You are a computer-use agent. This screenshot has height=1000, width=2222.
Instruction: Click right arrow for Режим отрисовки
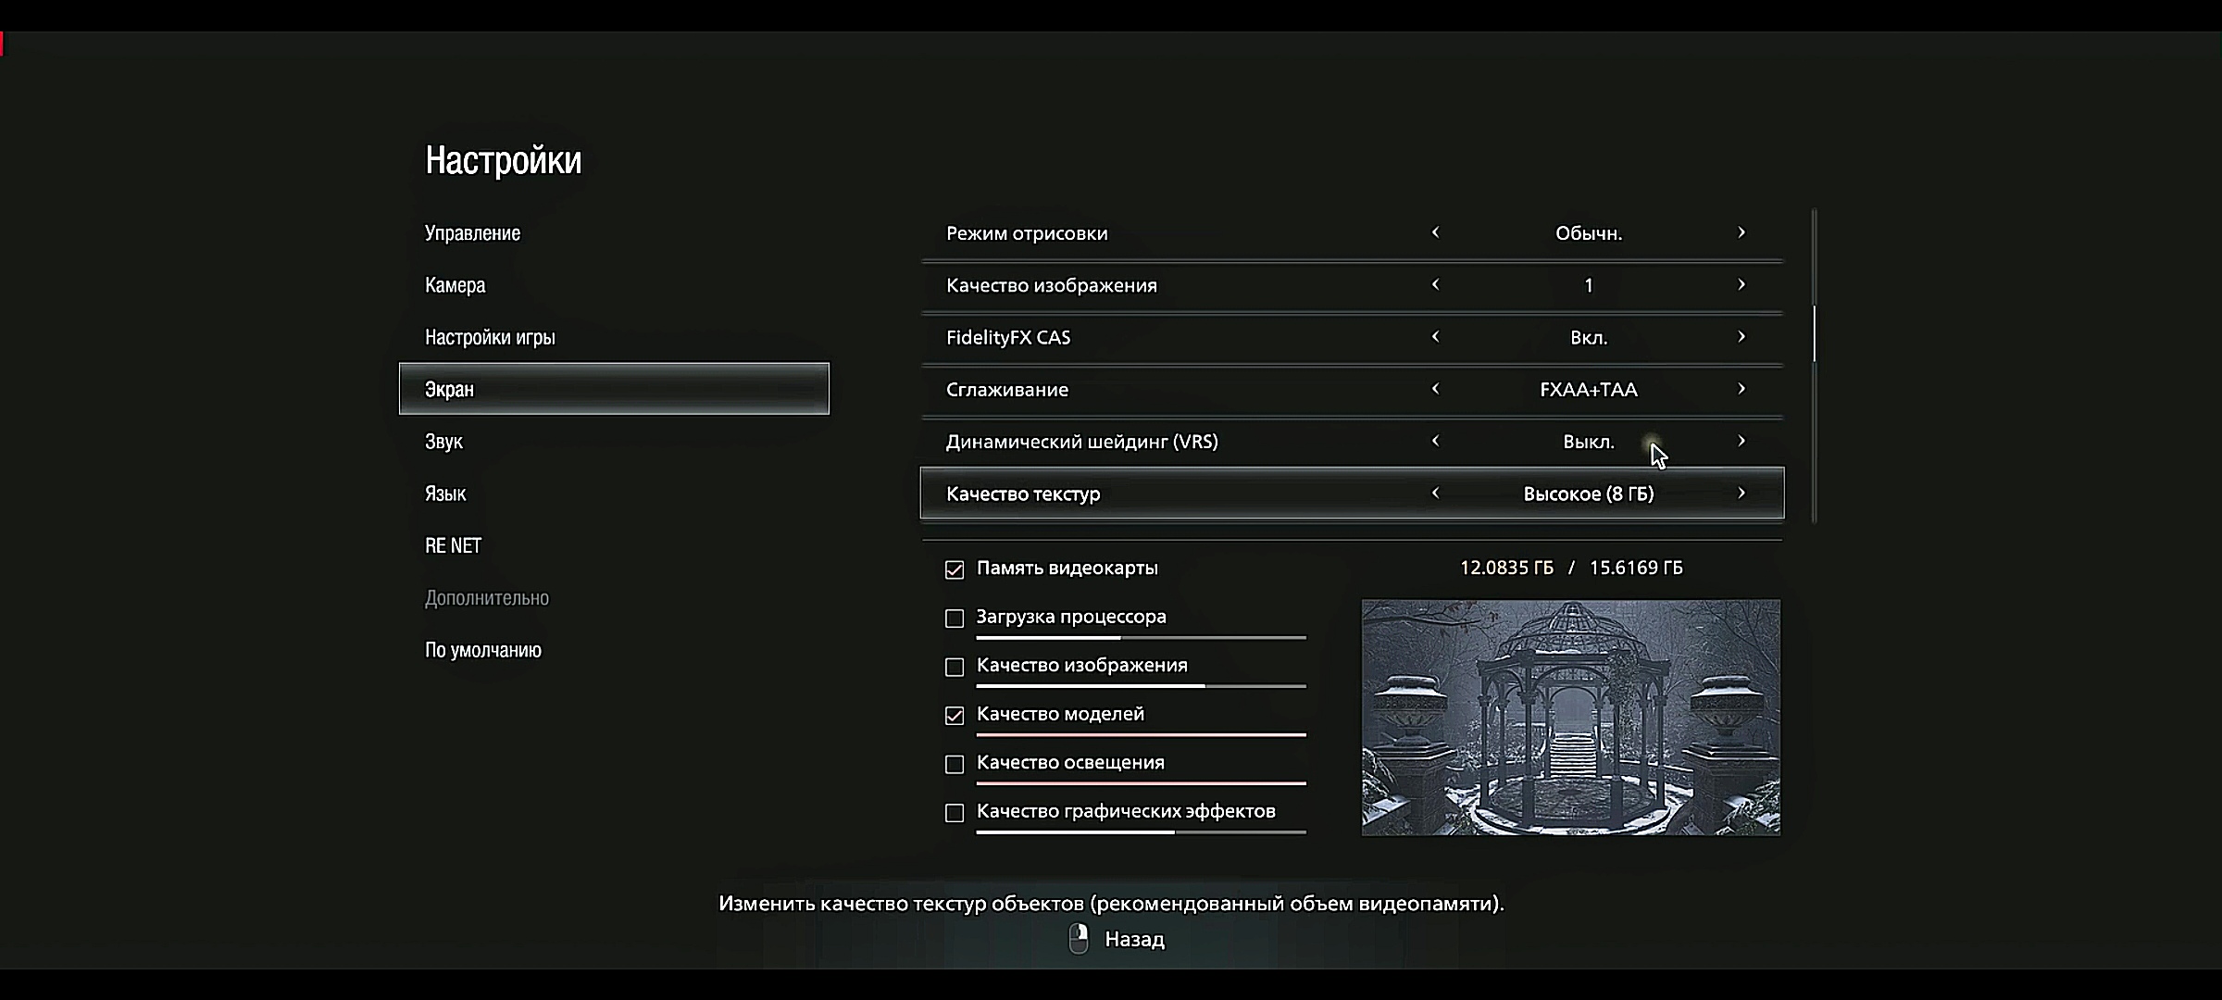pyautogui.click(x=1741, y=232)
